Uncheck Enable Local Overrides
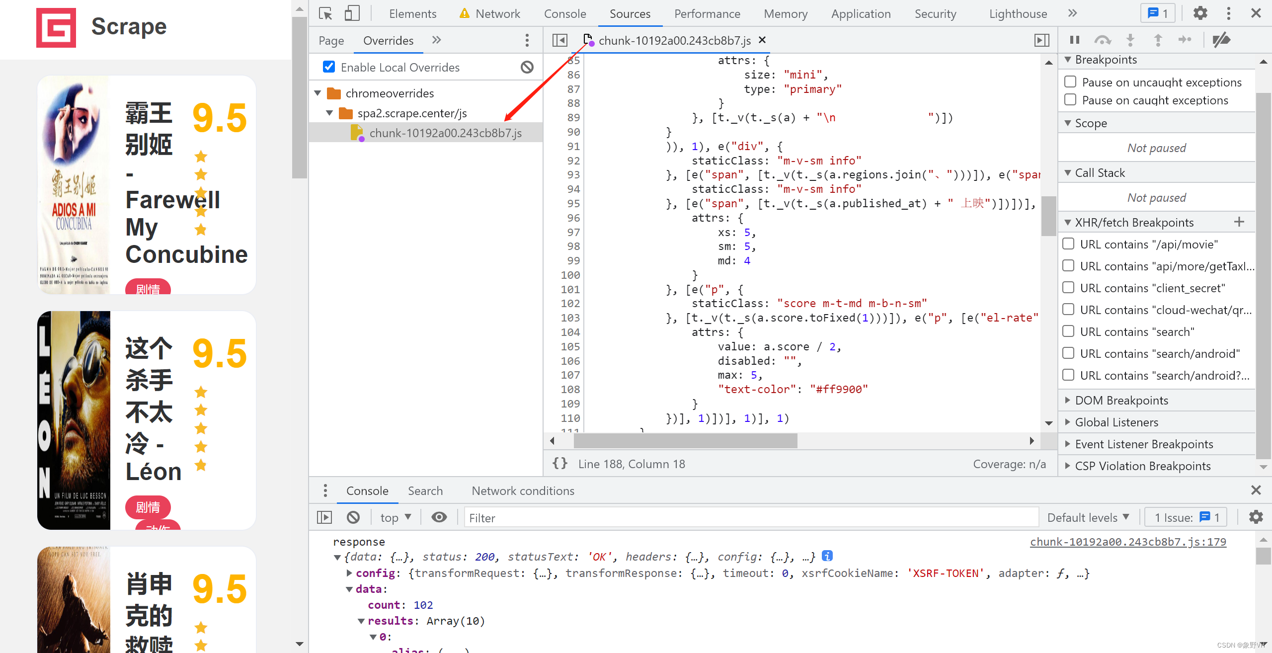This screenshot has width=1272, height=653. (329, 67)
